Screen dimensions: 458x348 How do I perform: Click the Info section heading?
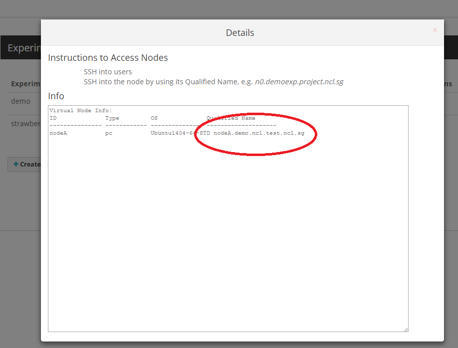[x=56, y=96]
